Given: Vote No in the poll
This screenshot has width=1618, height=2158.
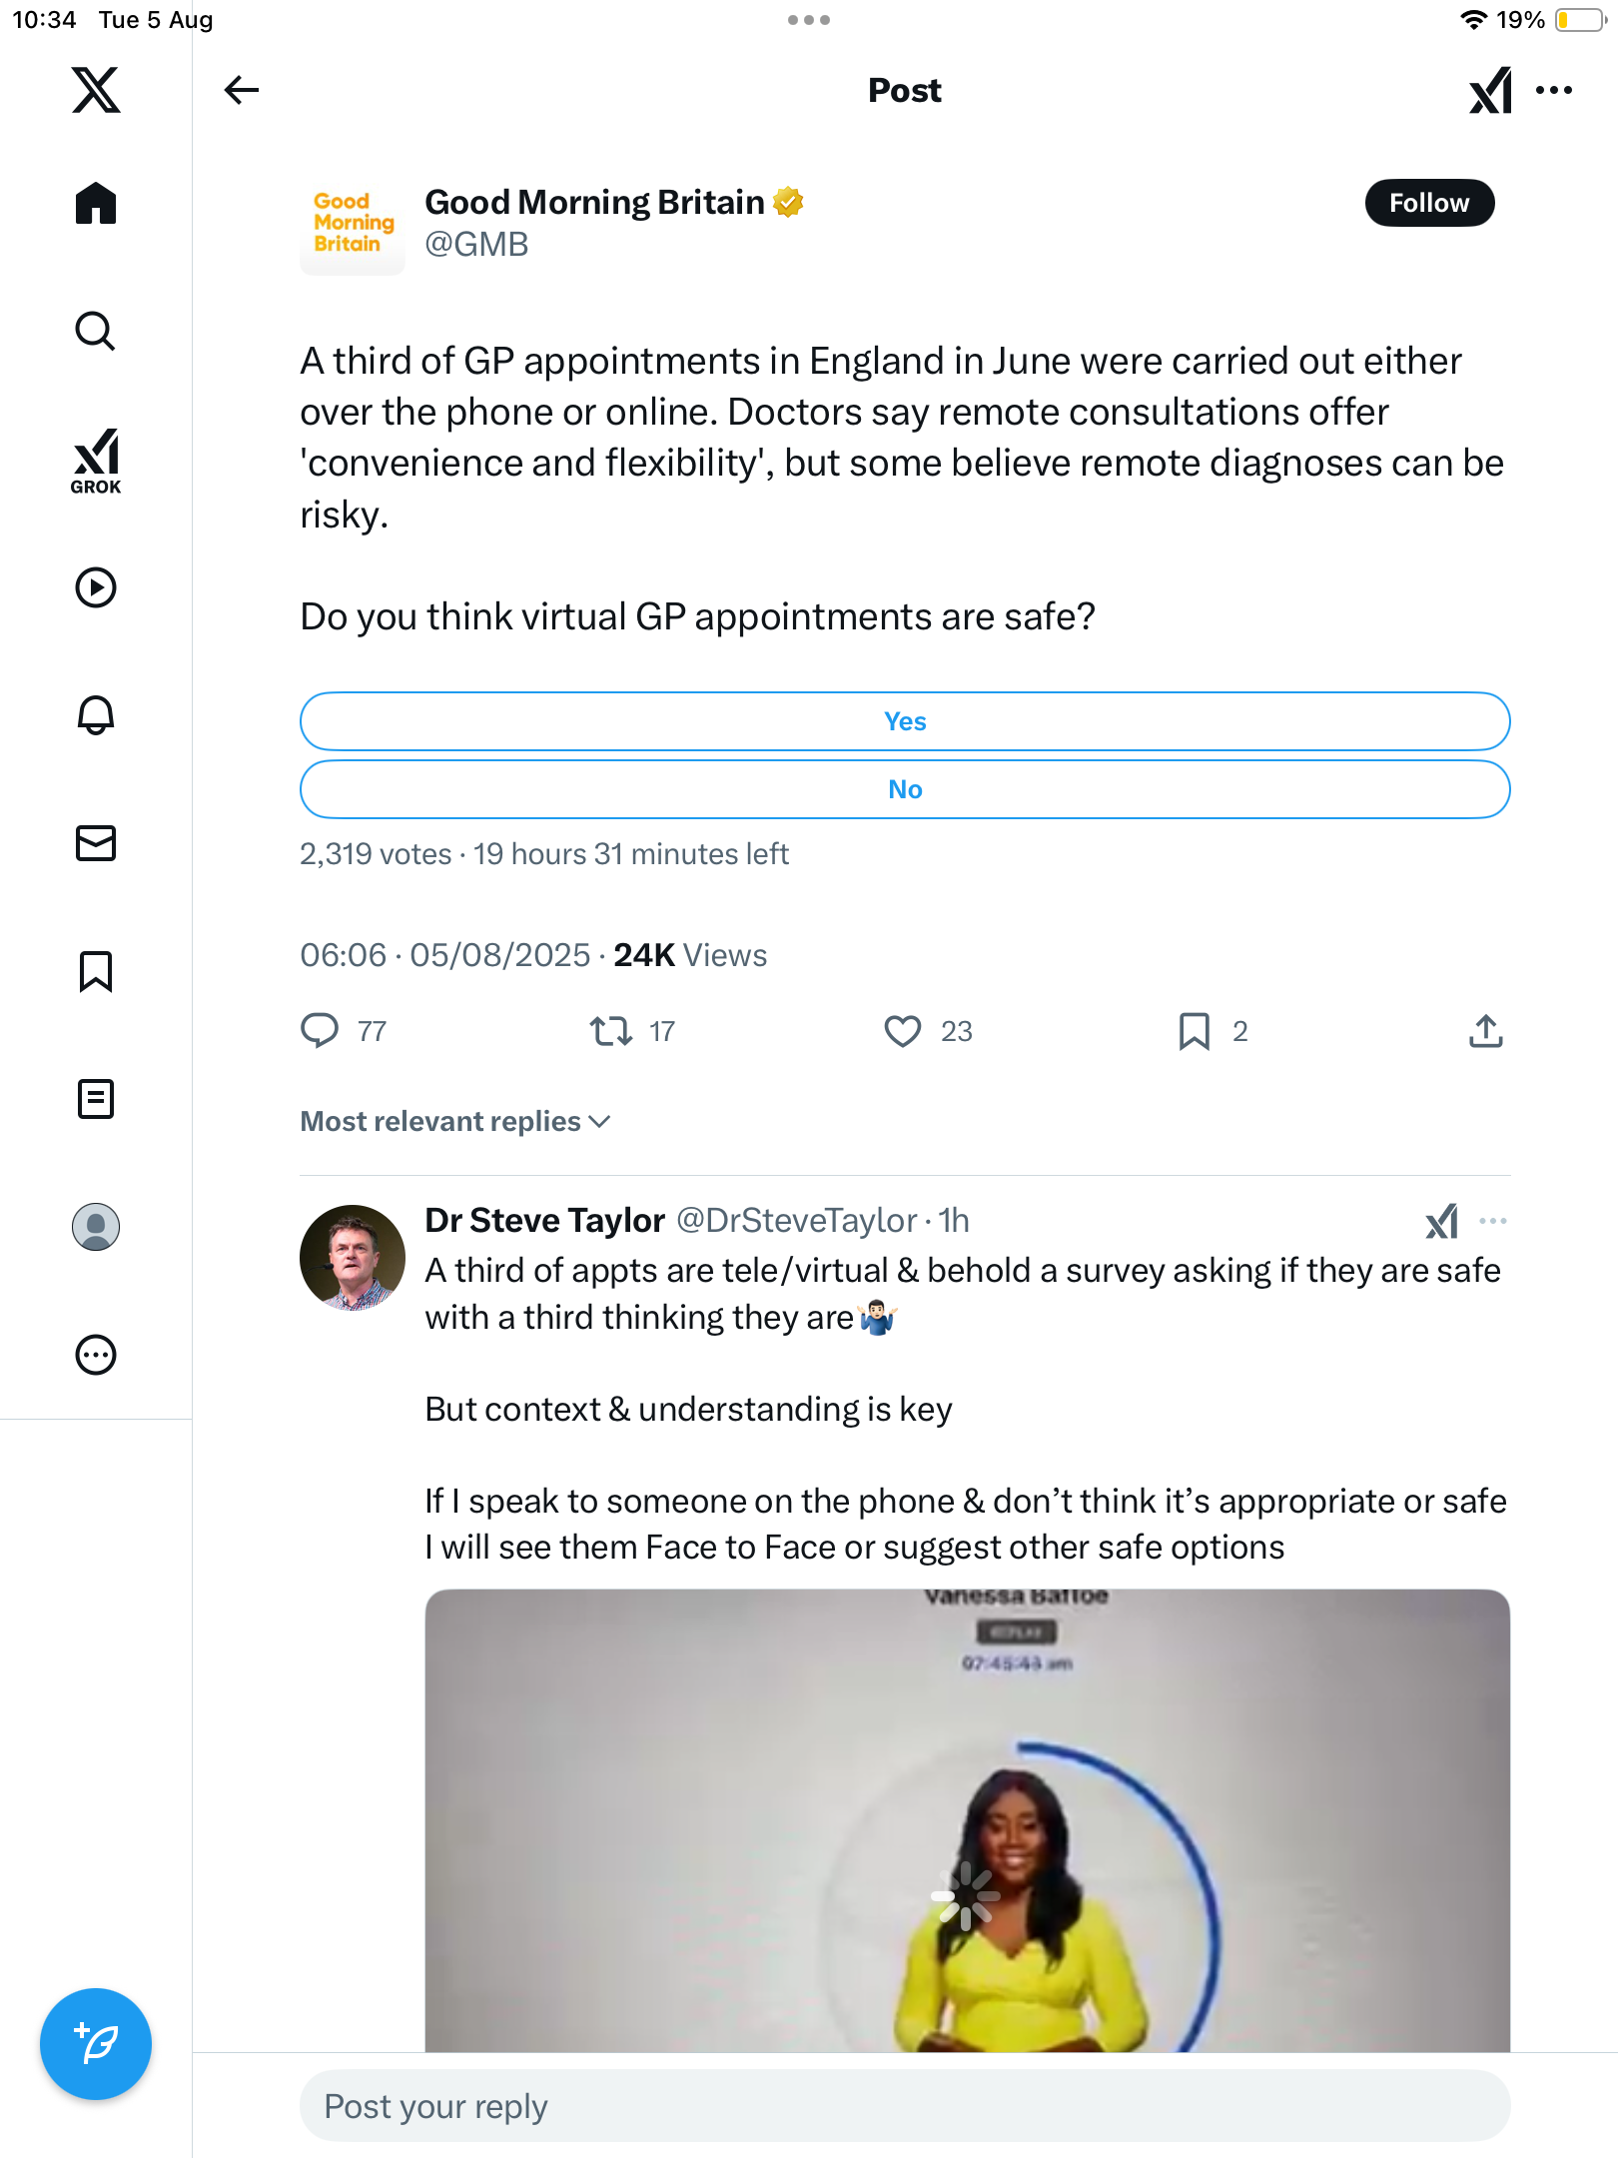Looking at the screenshot, I should pos(905,789).
